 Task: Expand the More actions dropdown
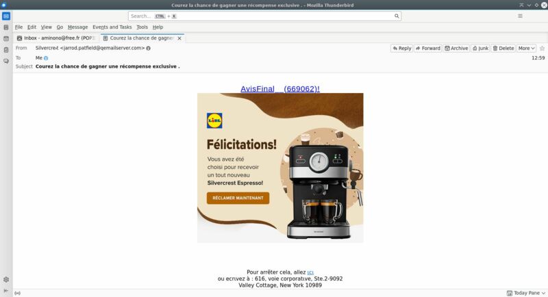[x=526, y=48]
